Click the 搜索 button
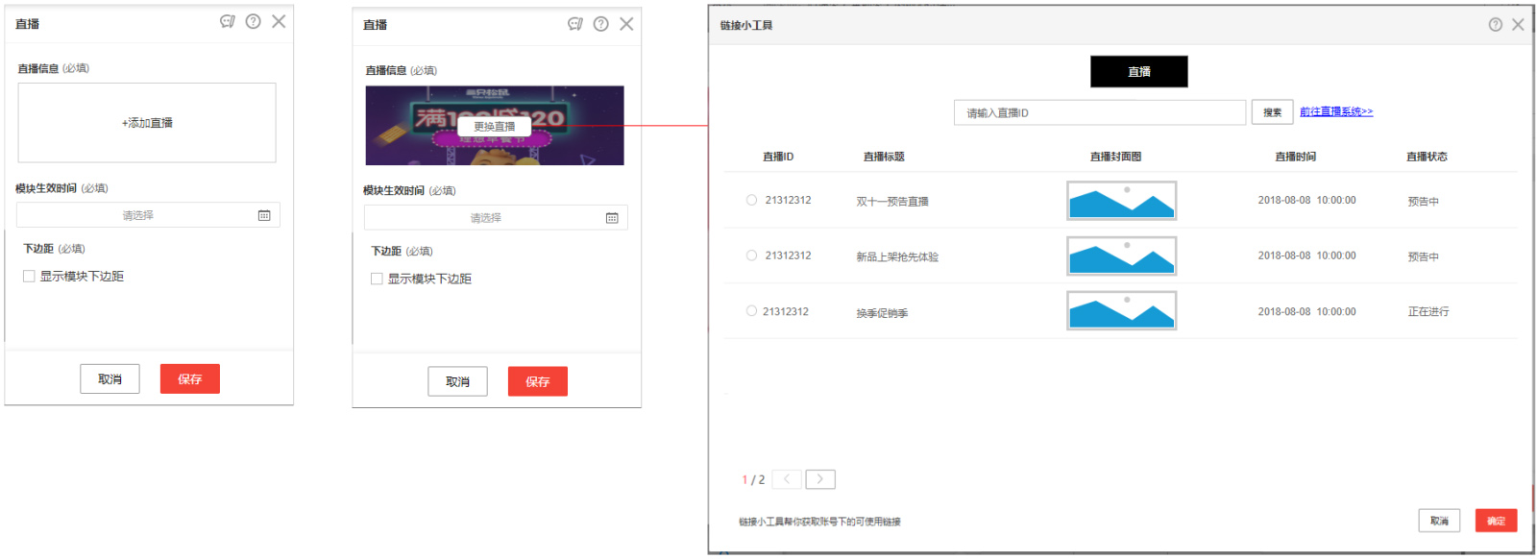 point(1273,112)
